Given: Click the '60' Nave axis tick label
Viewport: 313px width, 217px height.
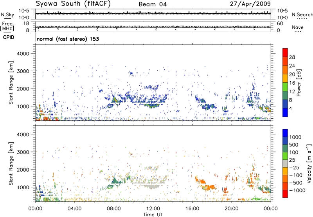Looking at the screenshot, I should coord(280,24).
